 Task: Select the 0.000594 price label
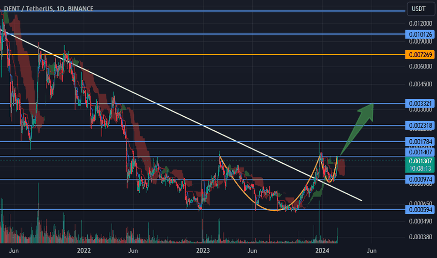(420, 210)
